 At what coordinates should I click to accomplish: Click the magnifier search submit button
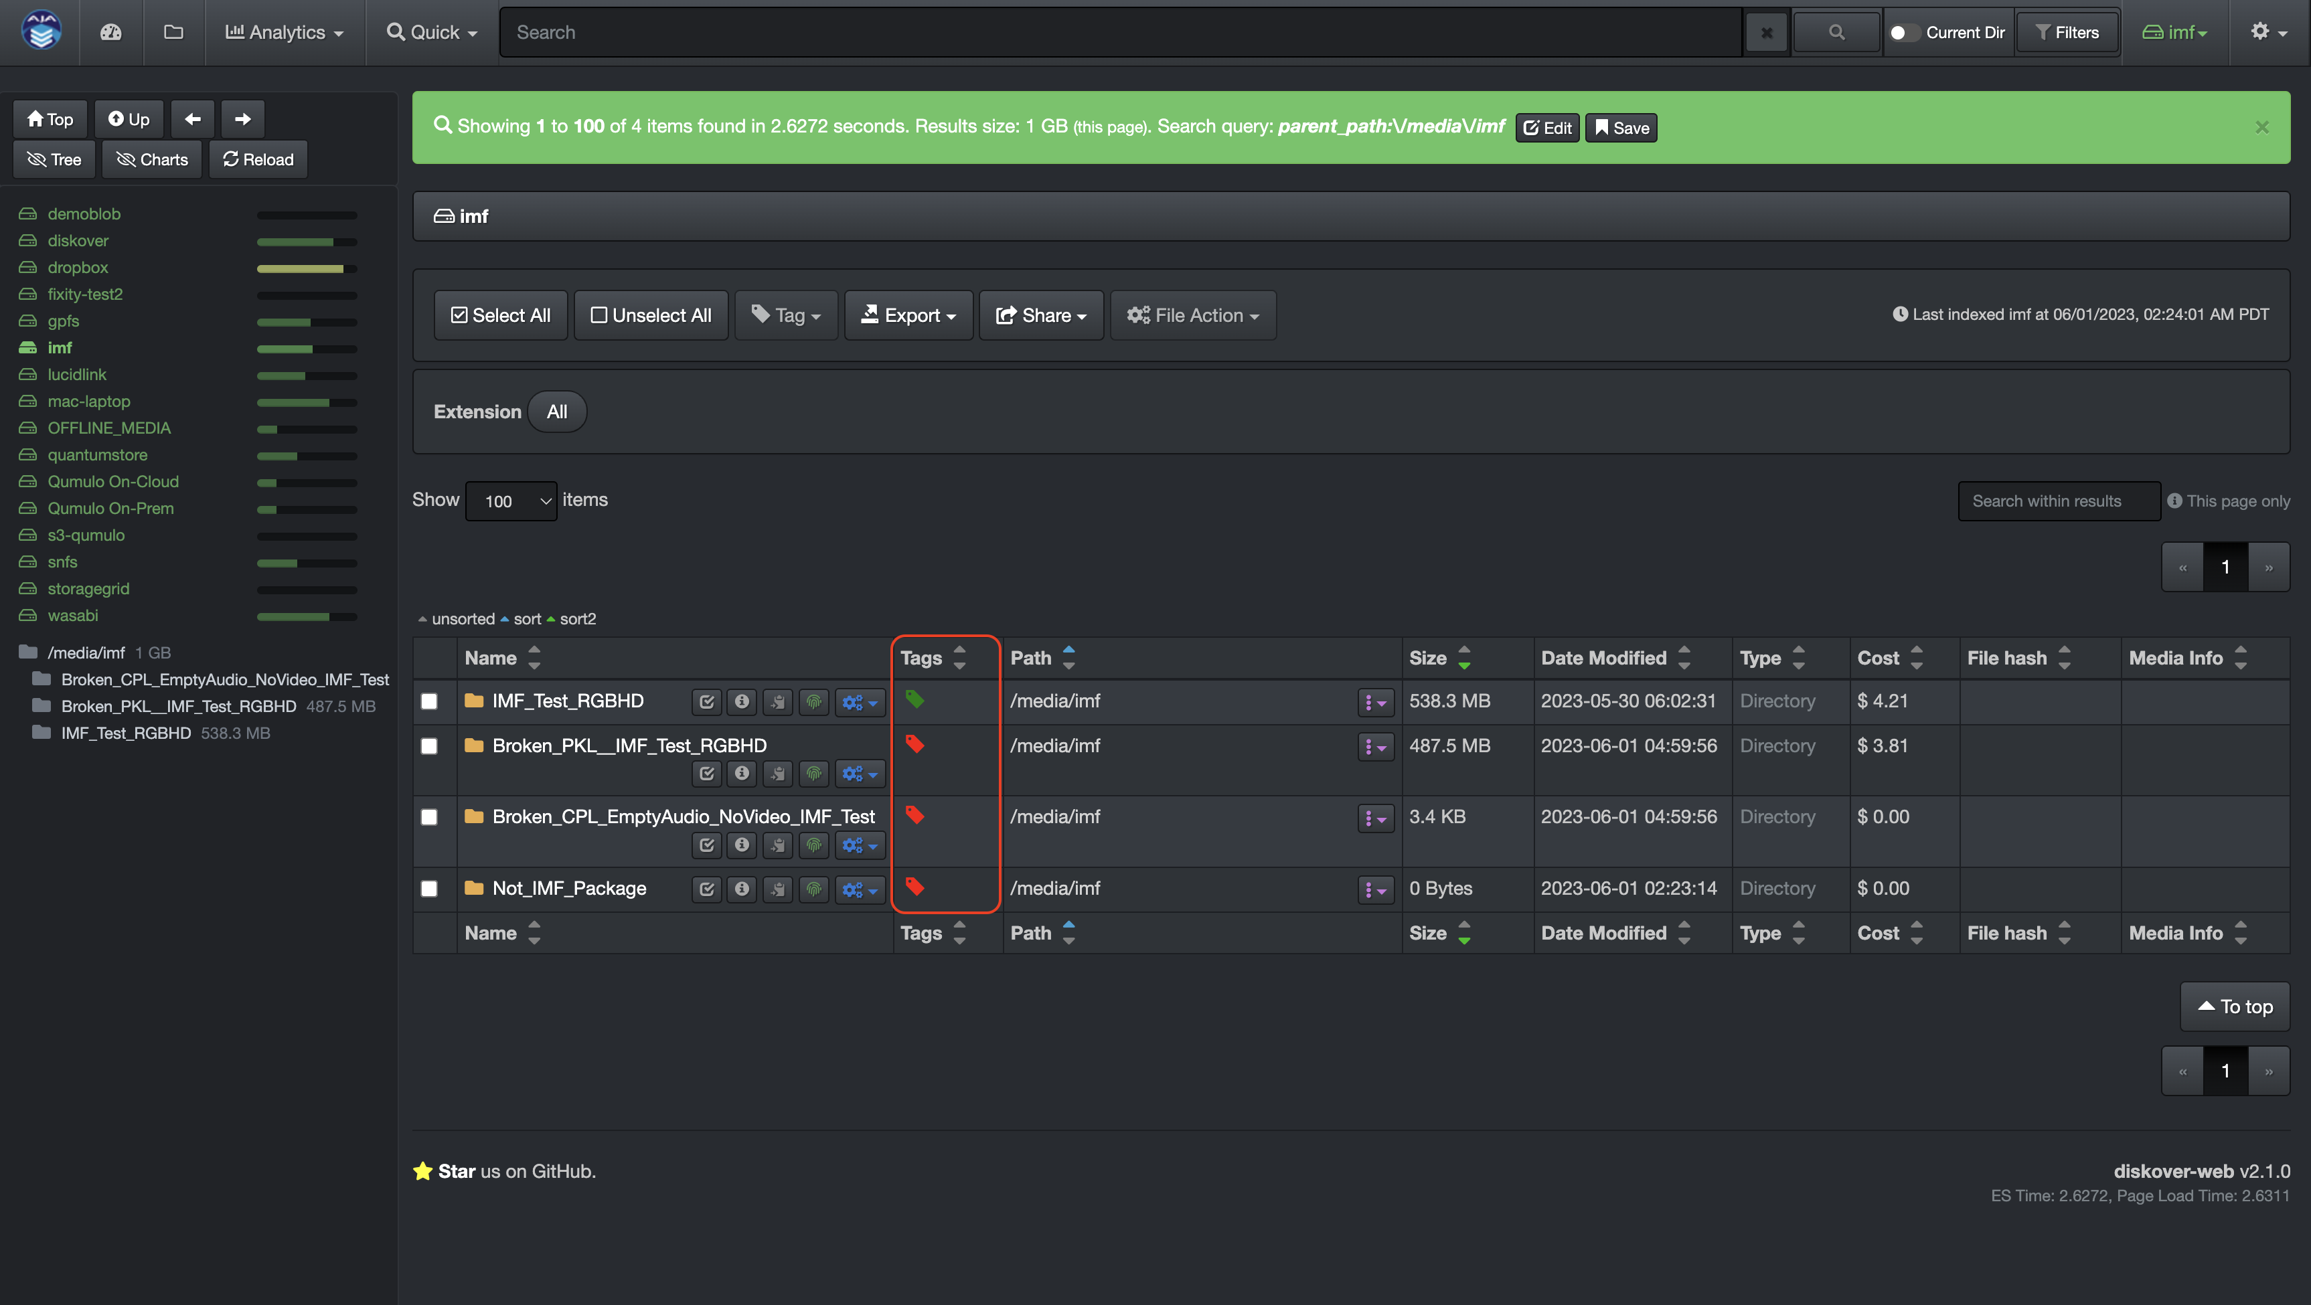point(1836,32)
